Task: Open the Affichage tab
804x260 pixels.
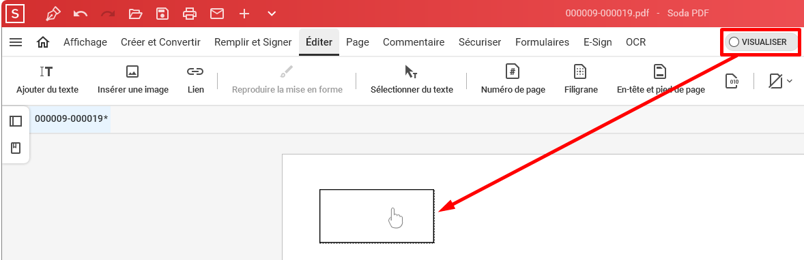Action: point(85,42)
